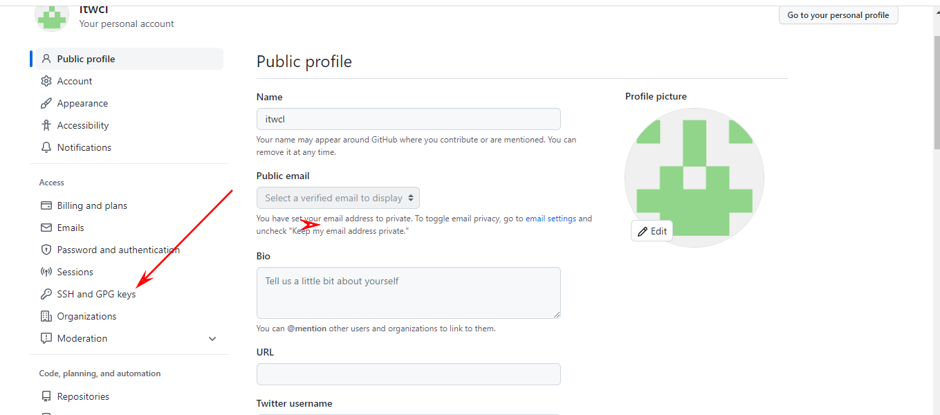Open the Public email dropdown
The height and width of the screenshot is (415, 940).
[x=338, y=198]
